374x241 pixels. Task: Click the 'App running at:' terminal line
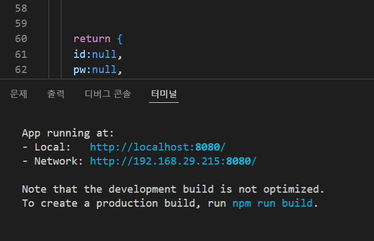pos(68,133)
